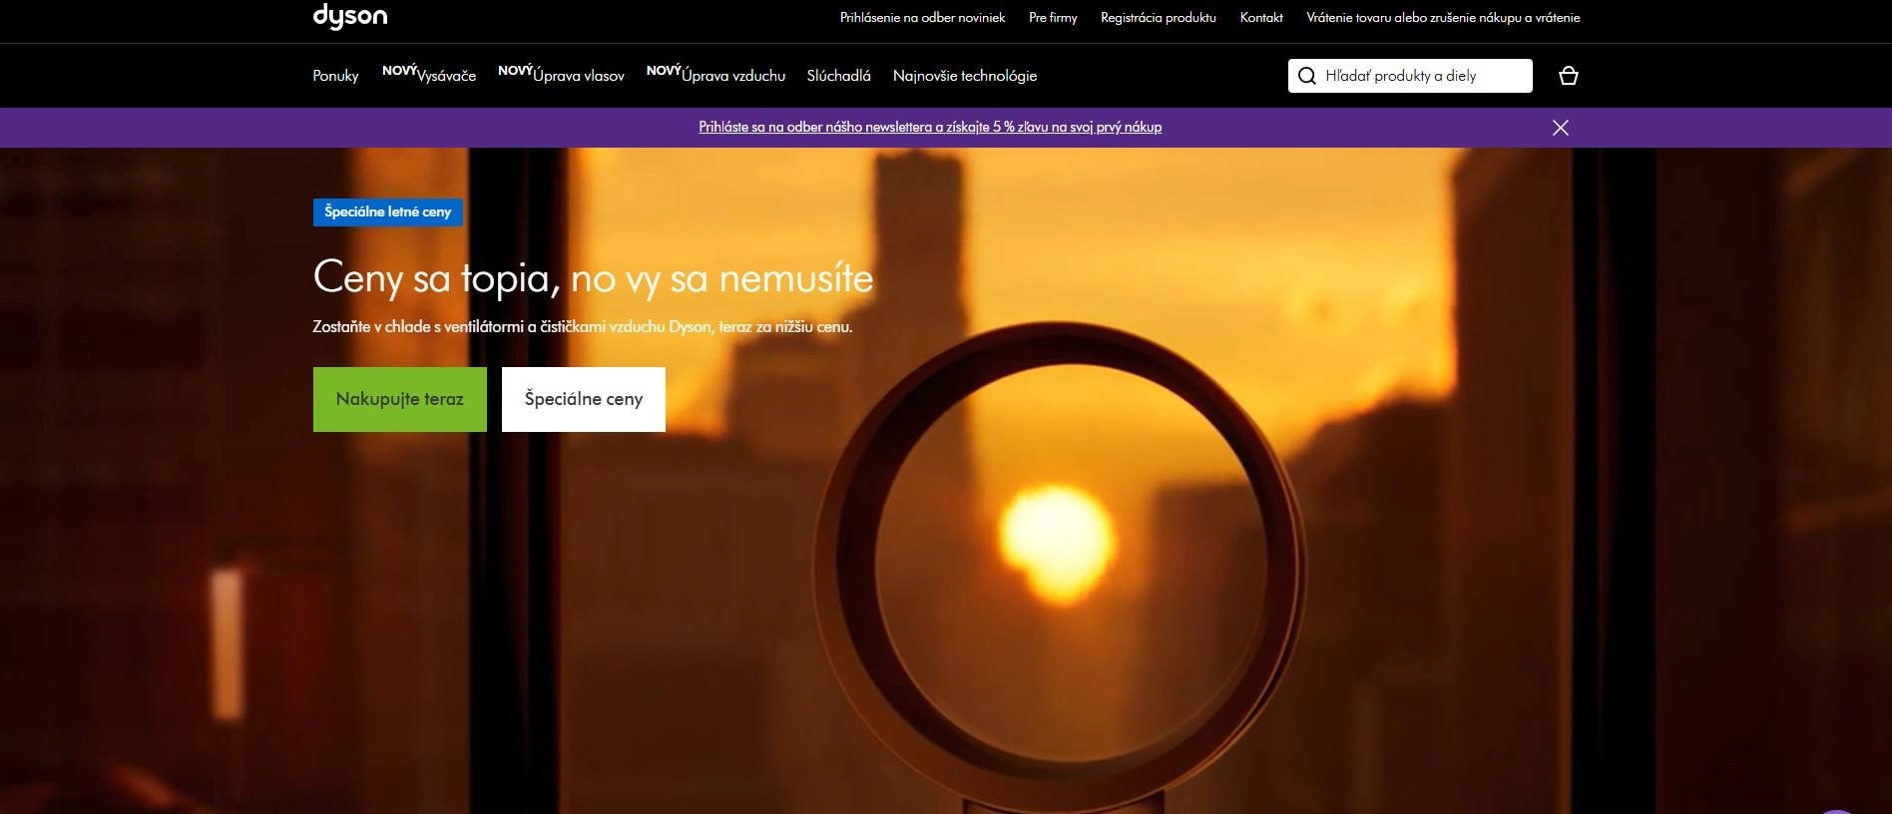The width and height of the screenshot is (1892, 814).
Task: Click the Špeciálne letné ceny badge
Action: (x=388, y=211)
